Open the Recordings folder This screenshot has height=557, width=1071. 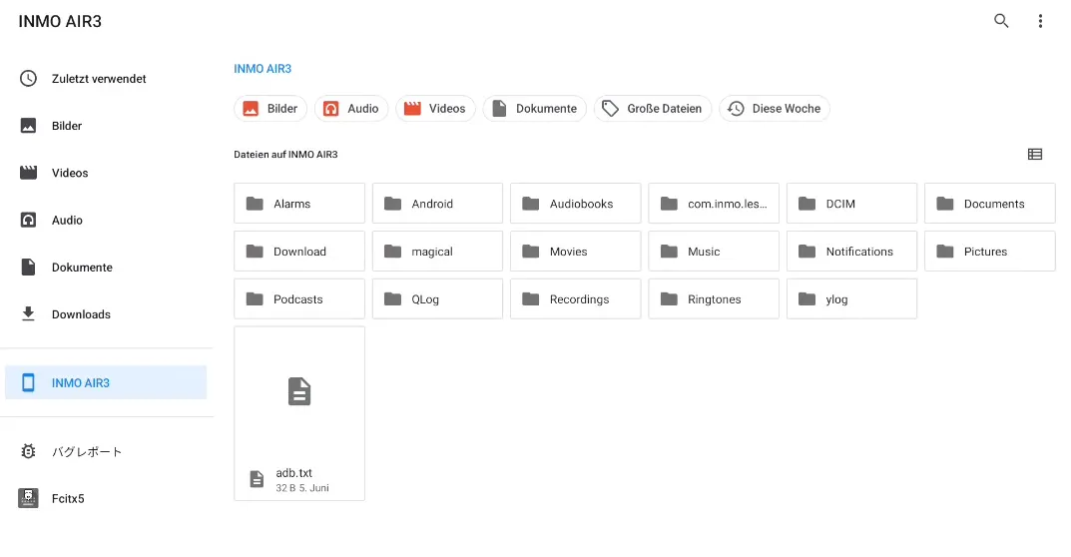pyautogui.click(x=575, y=299)
